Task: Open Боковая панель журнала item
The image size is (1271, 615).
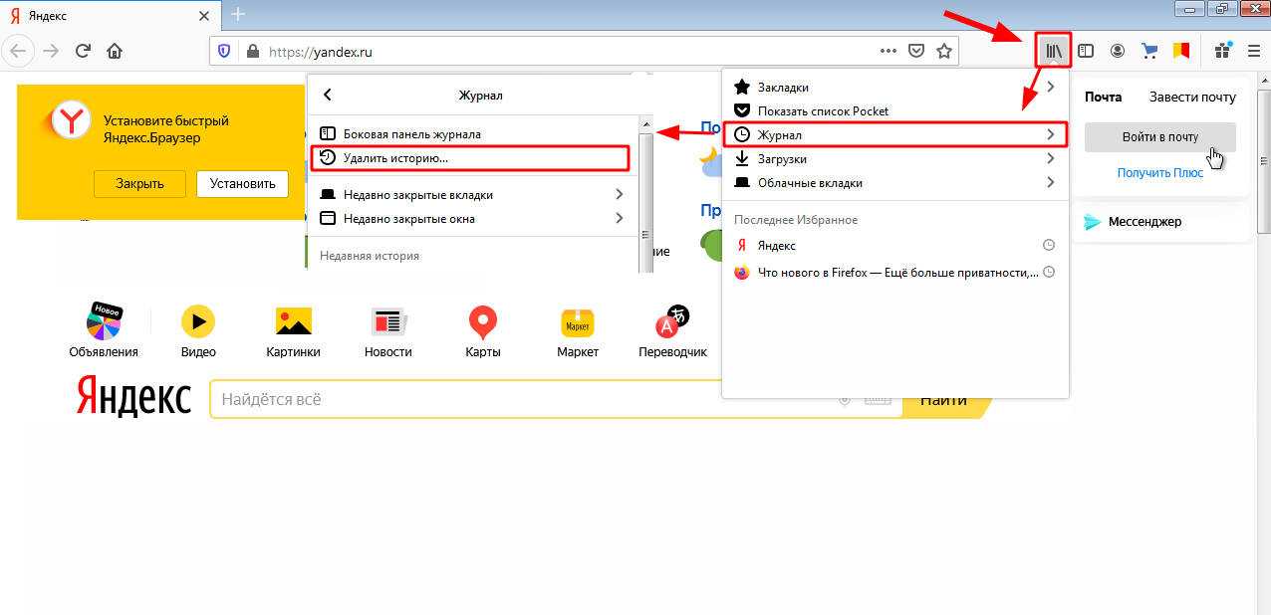Action: click(411, 134)
